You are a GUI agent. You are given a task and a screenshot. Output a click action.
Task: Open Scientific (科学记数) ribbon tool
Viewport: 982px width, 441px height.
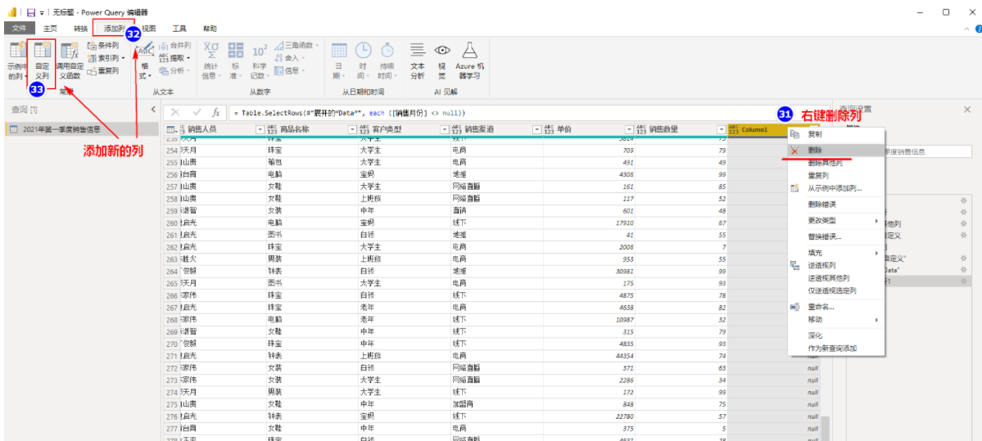coord(260,61)
